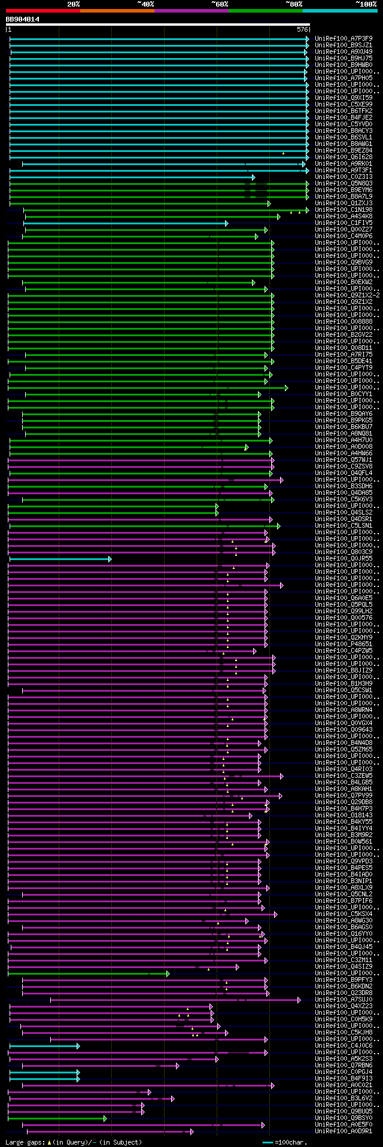The width and height of the screenshot is (383, 1147).
Task: Click the purple alignment bar for UniRef100_A7SUJ0
Action: click(175, 999)
